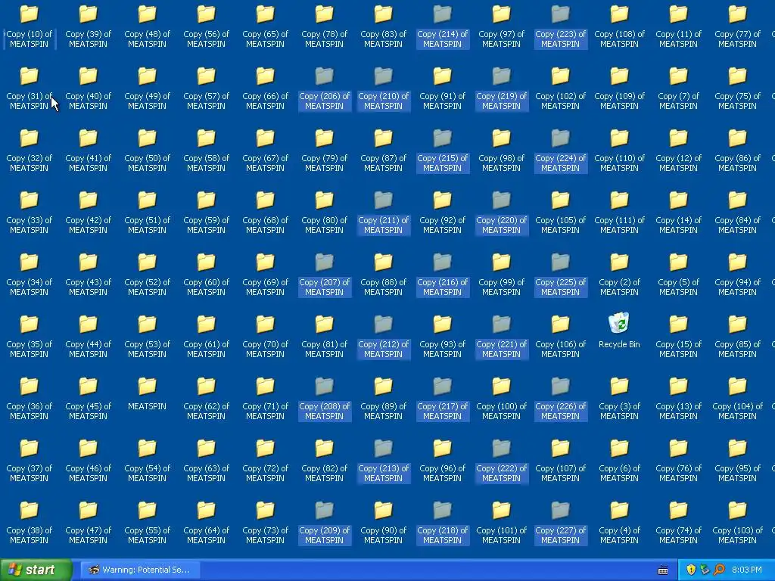Select Copy (226) of MEATSPIN folder
Viewport: 775px width, 581px height.
tap(561, 398)
